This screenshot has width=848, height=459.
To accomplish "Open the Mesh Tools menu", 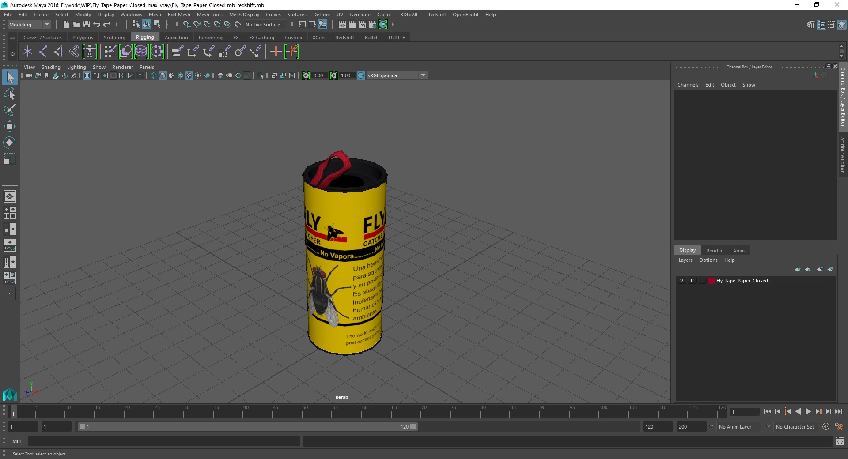I will (x=210, y=15).
